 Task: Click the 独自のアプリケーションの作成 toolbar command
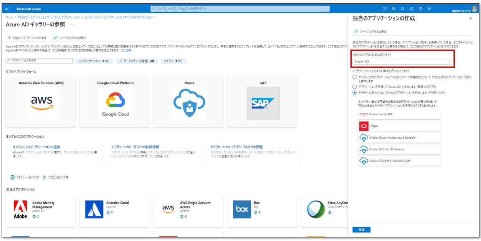(x=27, y=37)
